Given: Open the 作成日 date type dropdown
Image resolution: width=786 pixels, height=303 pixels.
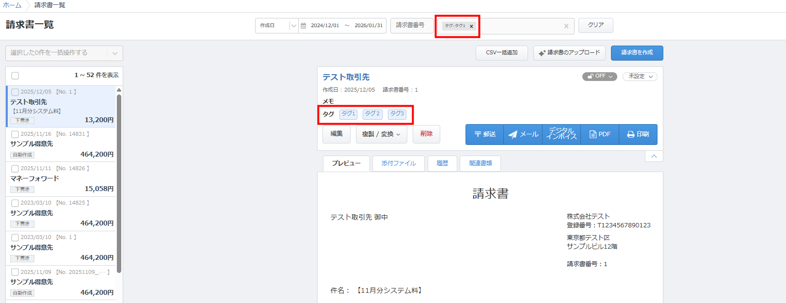Looking at the screenshot, I should 276,26.
